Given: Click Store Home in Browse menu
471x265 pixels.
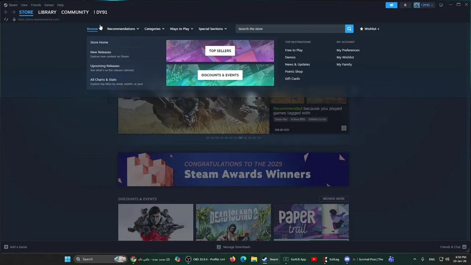Looking at the screenshot, I should pyautogui.click(x=99, y=42).
